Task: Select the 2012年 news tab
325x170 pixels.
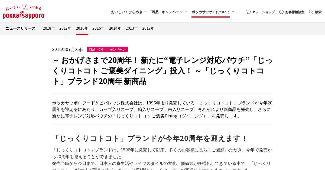Action: (148, 28)
